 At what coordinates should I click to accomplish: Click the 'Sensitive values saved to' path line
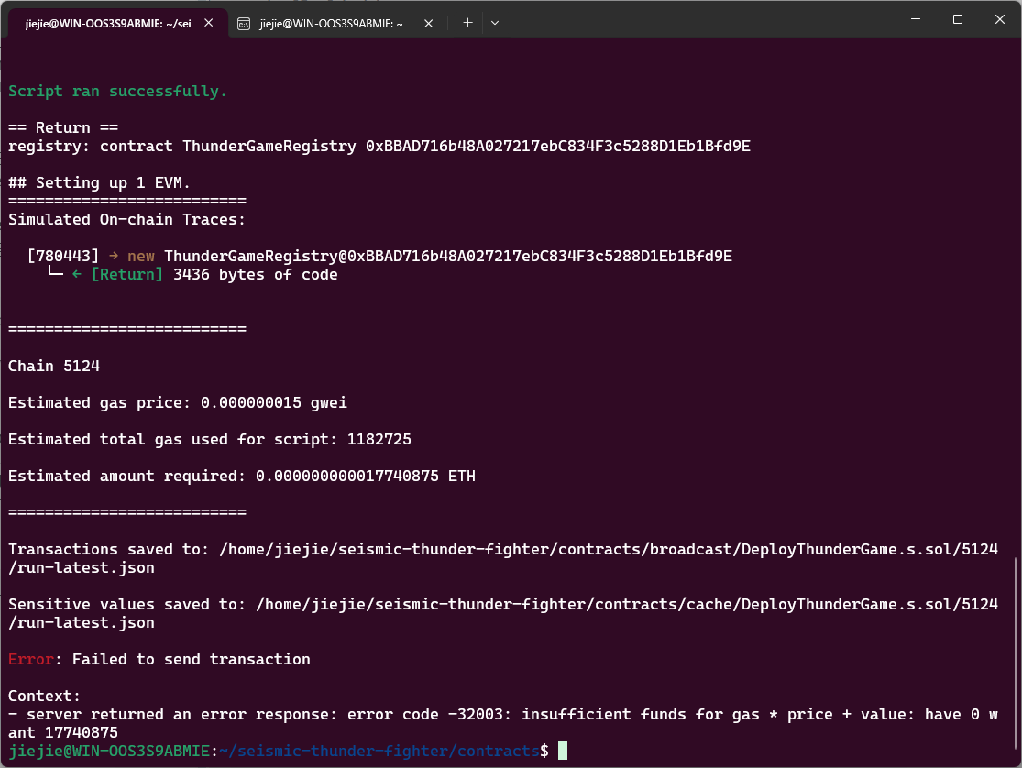tap(502, 613)
